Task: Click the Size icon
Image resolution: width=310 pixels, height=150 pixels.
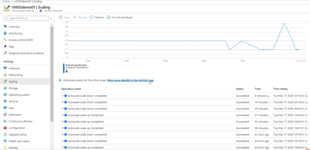Action: click(5, 108)
